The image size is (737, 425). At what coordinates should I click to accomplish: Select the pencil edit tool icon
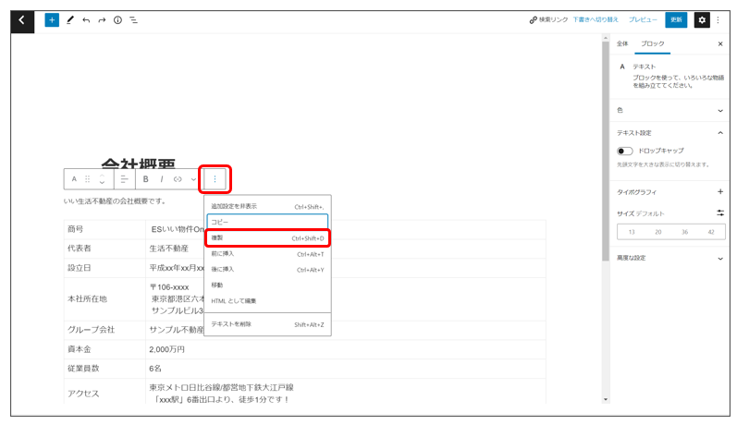tap(70, 19)
